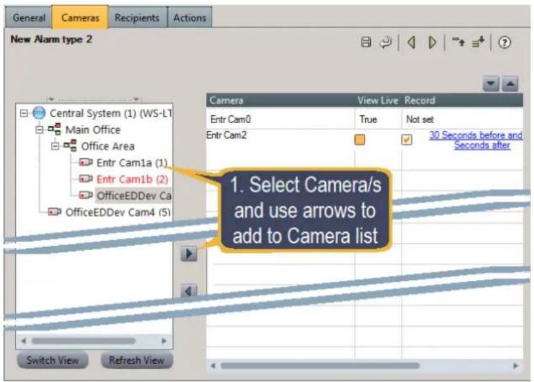534x382 pixels.
Task: Toggle View Live checkbox for Entr Cam2
Action: pyautogui.click(x=360, y=139)
